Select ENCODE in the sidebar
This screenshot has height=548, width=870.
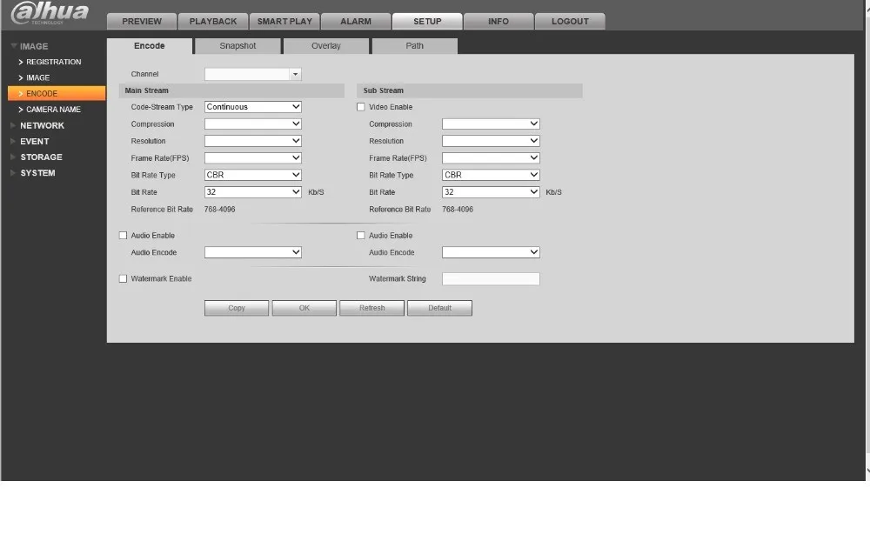pos(57,93)
